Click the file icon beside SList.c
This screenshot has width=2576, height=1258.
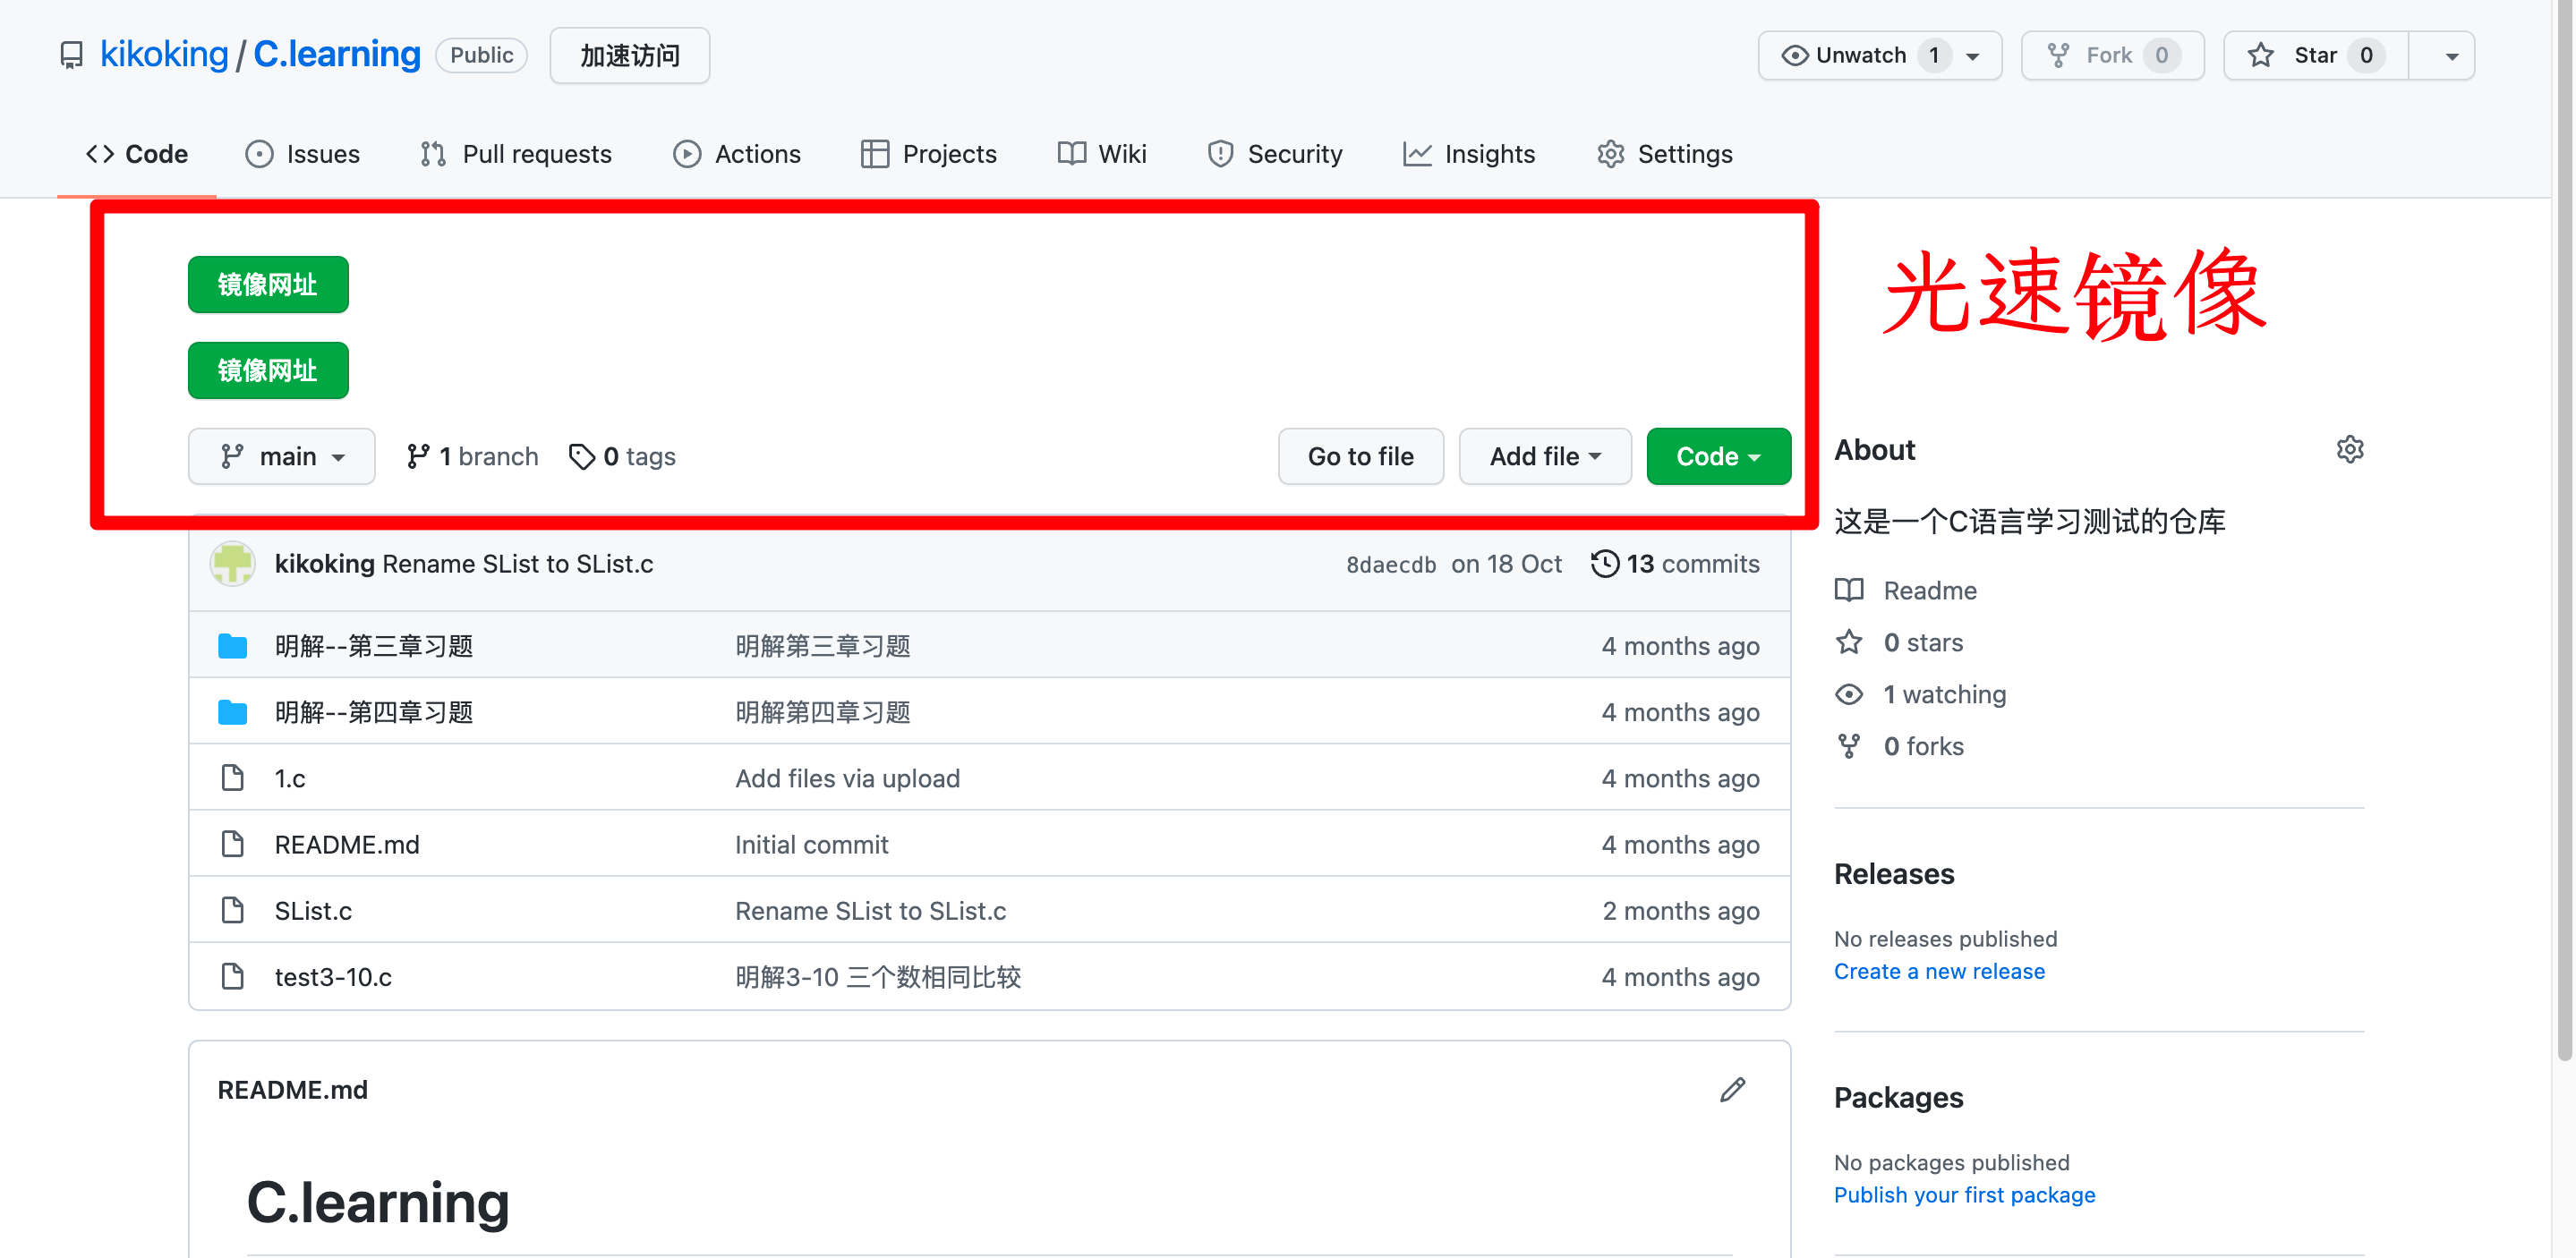tap(232, 910)
